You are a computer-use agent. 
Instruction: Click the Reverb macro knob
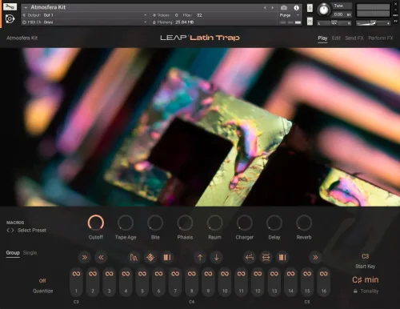tap(304, 223)
